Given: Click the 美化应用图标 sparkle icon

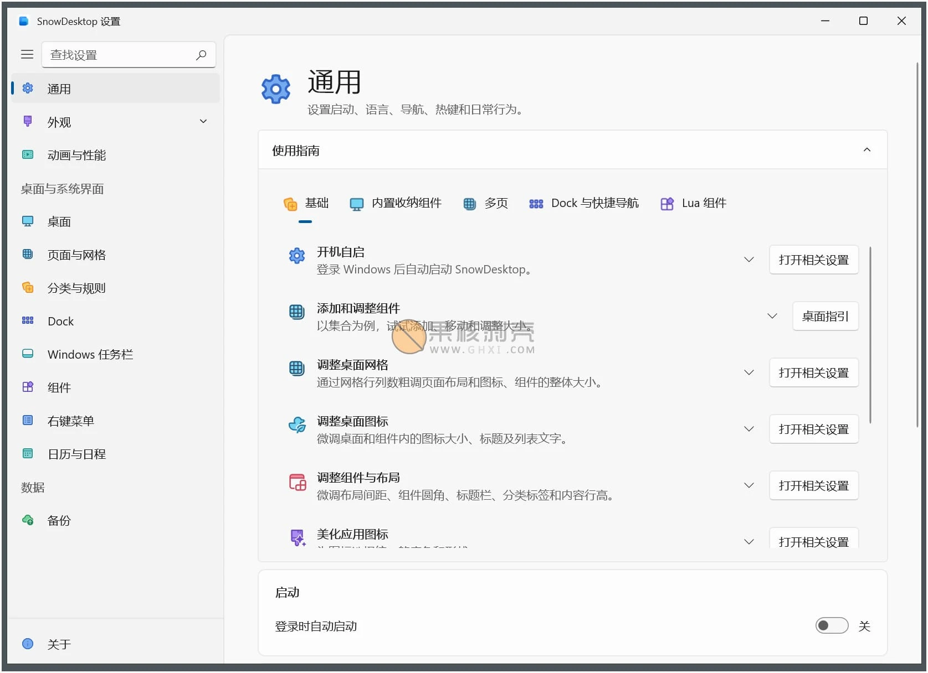Looking at the screenshot, I should [x=298, y=537].
